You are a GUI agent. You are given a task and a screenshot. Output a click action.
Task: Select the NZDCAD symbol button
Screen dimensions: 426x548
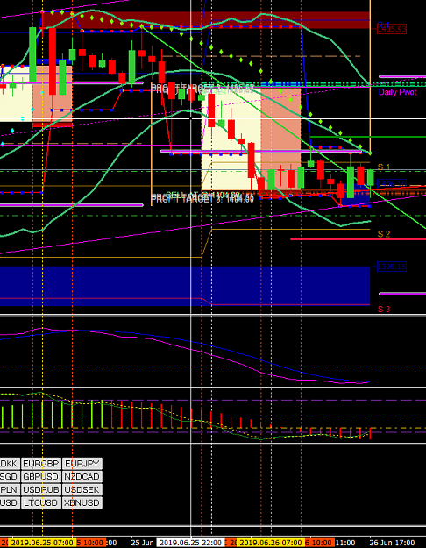[x=82, y=477]
